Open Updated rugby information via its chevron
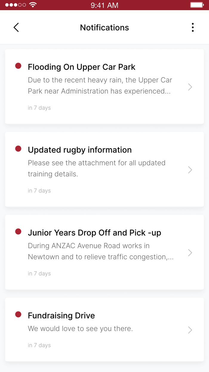The width and height of the screenshot is (209, 372). coord(190,170)
